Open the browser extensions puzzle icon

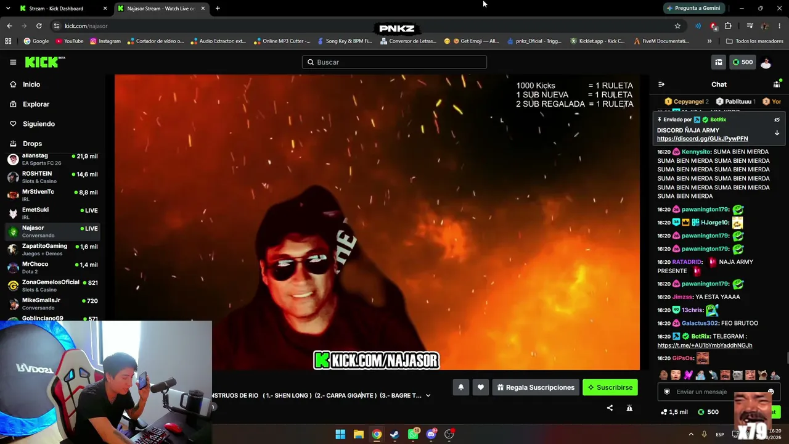pos(728,26)
